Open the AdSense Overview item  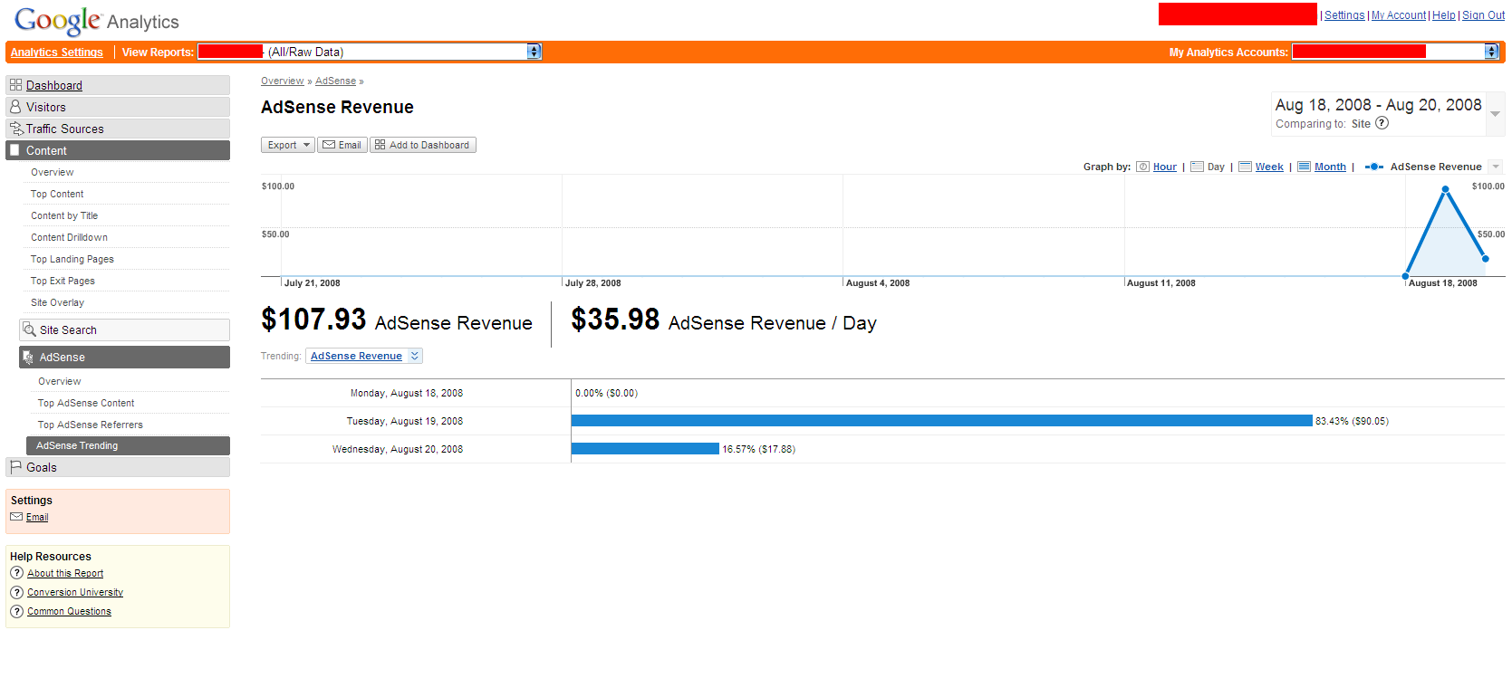click(59, 381)
